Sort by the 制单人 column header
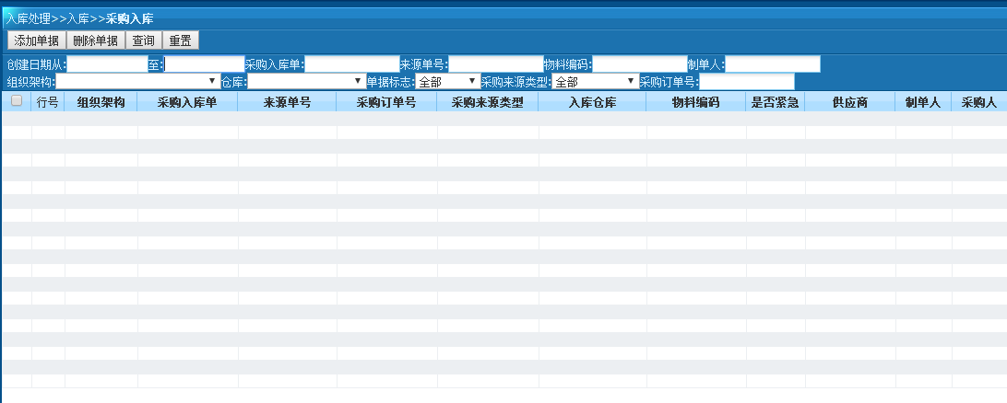Viewport: 1007px width, 403px height. (923, 102)
